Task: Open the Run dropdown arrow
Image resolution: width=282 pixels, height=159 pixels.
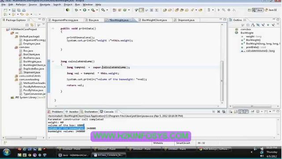Action: (89, 10)
